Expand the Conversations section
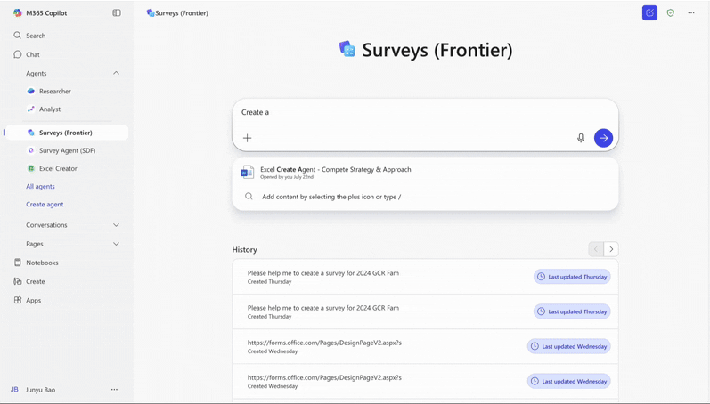Screen dimensions: 710x404 tap(117, 225)
